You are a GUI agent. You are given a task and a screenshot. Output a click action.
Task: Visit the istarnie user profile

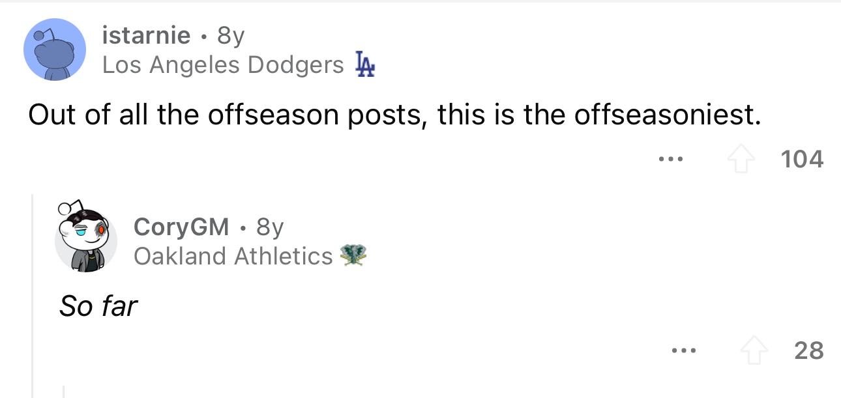coord(146,36)
